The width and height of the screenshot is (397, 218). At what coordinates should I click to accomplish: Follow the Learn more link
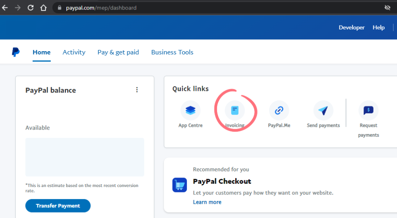pos(207,202)
